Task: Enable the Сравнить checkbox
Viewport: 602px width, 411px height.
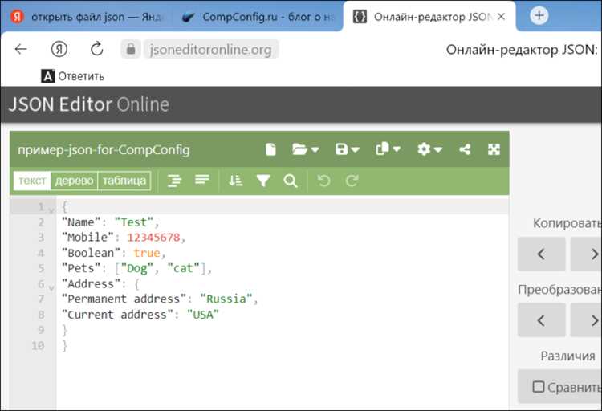Action: (x=539, y=387)
